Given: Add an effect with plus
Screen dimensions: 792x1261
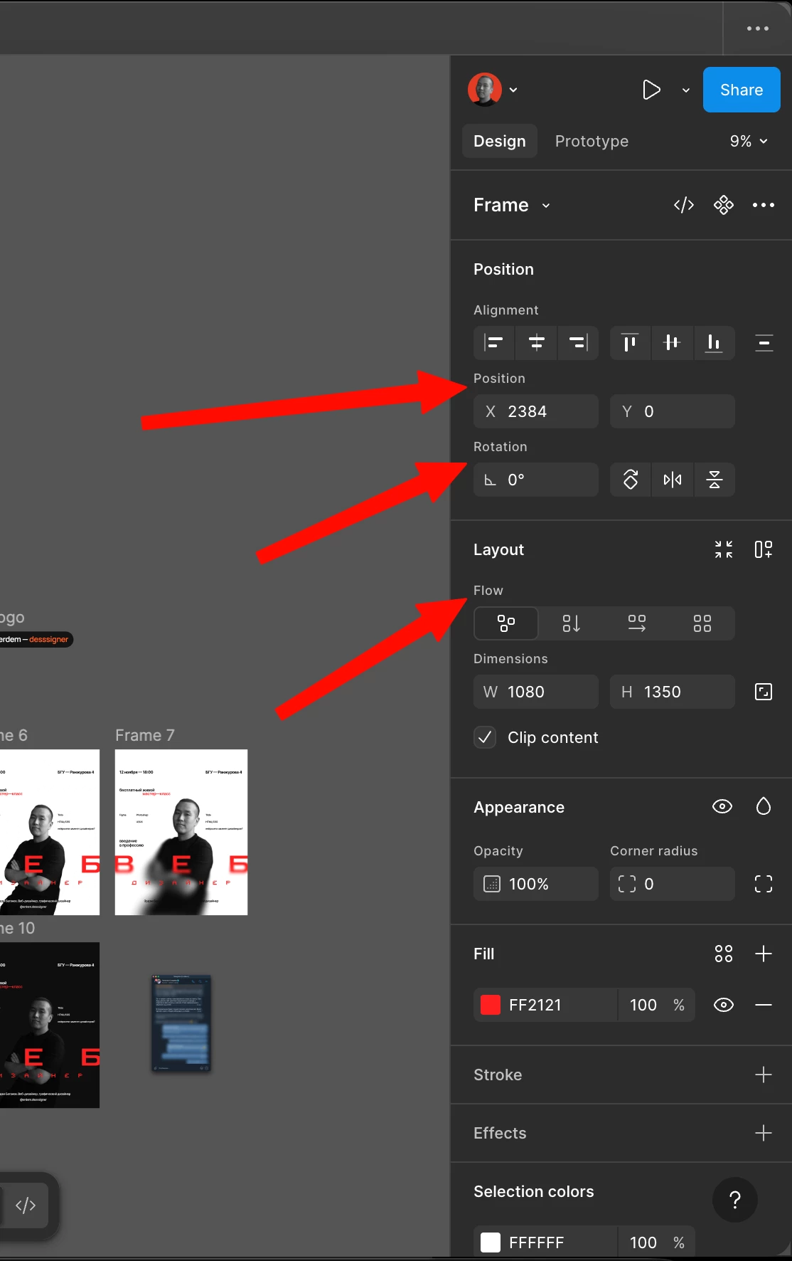Looking at the screenshot, I should [x=764, y=1133].
